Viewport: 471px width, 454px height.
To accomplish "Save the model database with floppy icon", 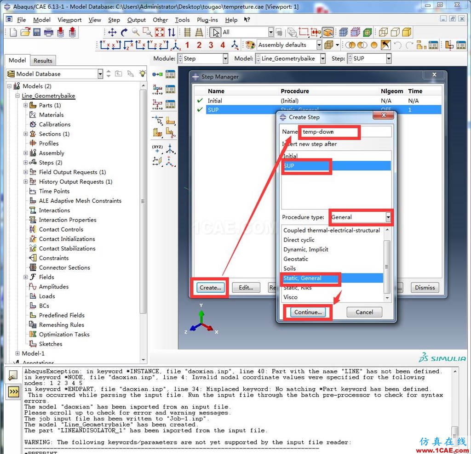I will [x=37, y=32].
